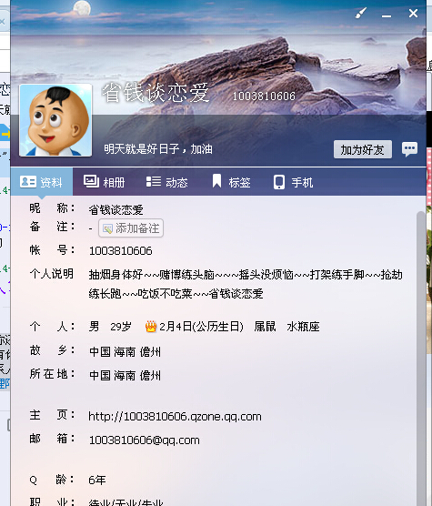This screenshot has height=506, width=432.
Task: Click the qzone homepage link
Action: pos(175,417)
